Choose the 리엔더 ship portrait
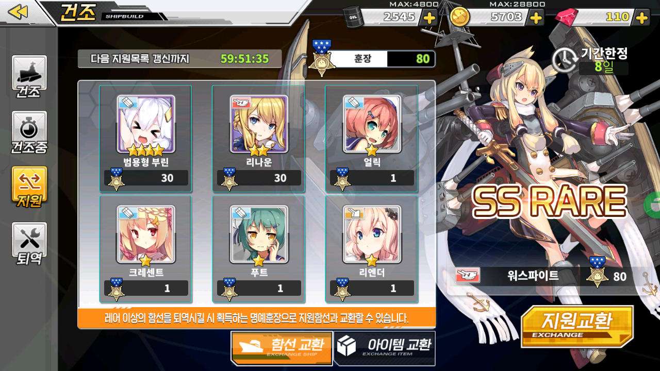 372,234
